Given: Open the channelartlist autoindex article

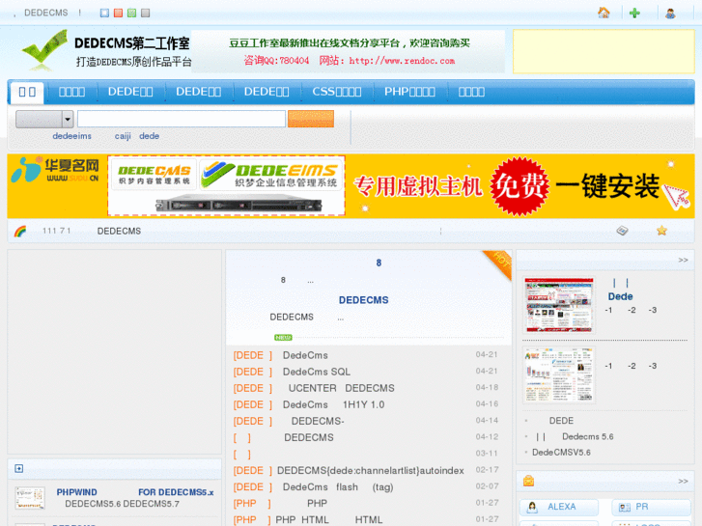Looking at the screenshot, I should pyautogui.click(x=370, y=470).
